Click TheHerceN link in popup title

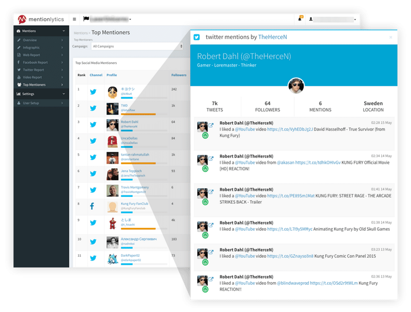272,37
